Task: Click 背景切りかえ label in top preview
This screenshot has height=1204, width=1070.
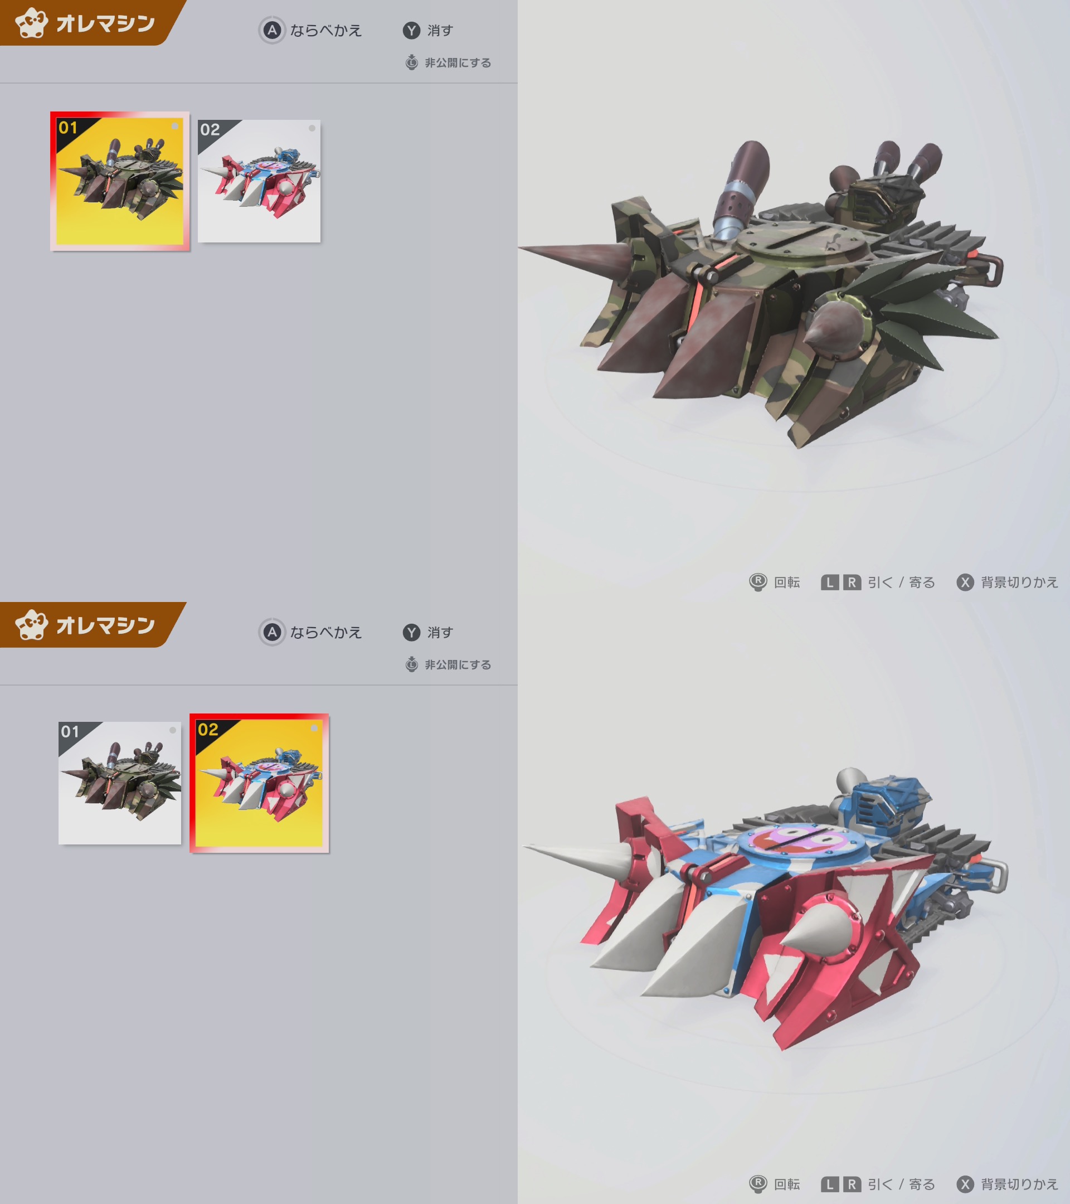Action: (x=1019, y=582)
